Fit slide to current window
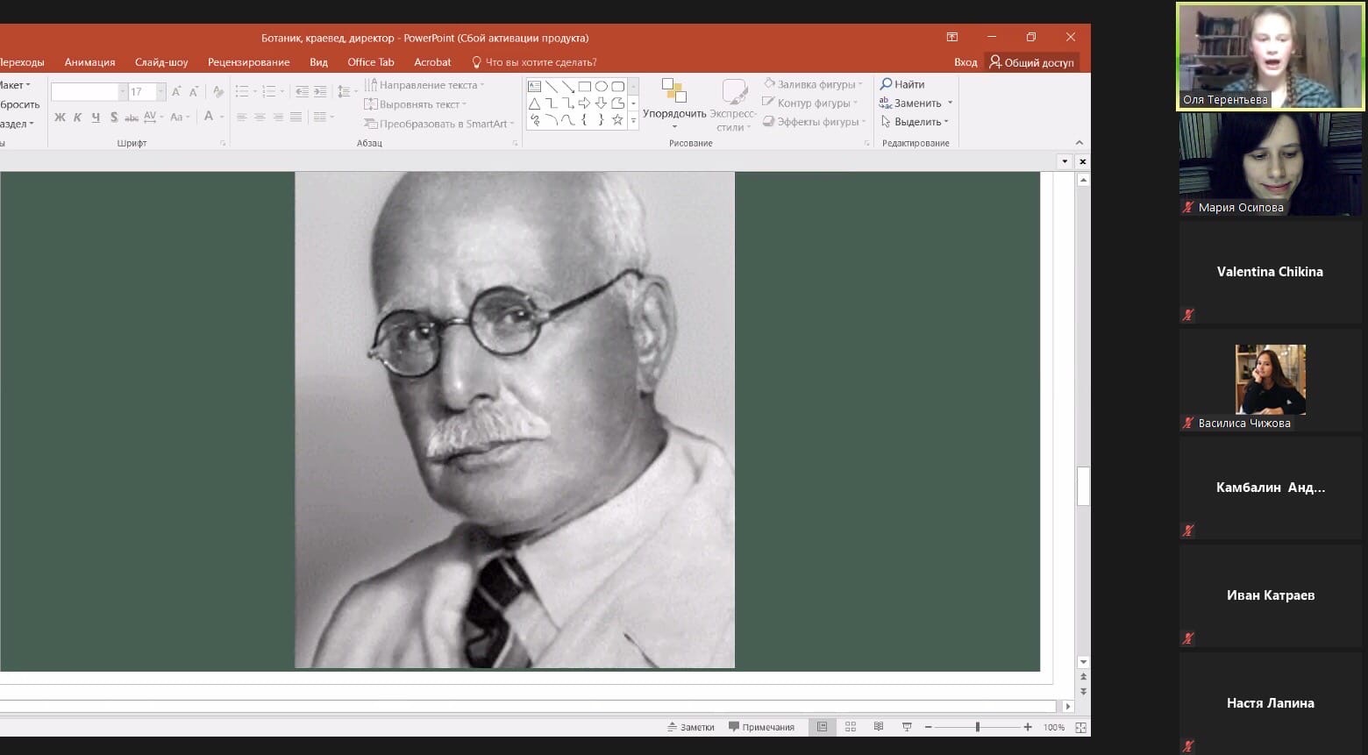The width and height of the screenshot is (1368, 755). pos(1080,727)
